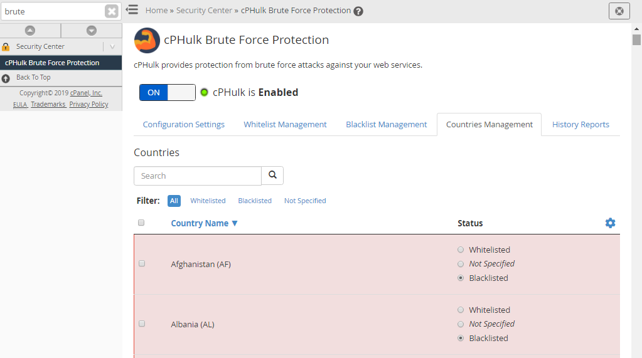Filter countries by Whitelisted
Image resolution: width=642 pixels, height=358 pixels.
pyautogui.click(x=208, y=201)
